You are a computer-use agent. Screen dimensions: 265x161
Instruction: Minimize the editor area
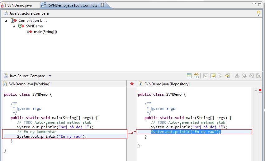[x=254, y=3]
